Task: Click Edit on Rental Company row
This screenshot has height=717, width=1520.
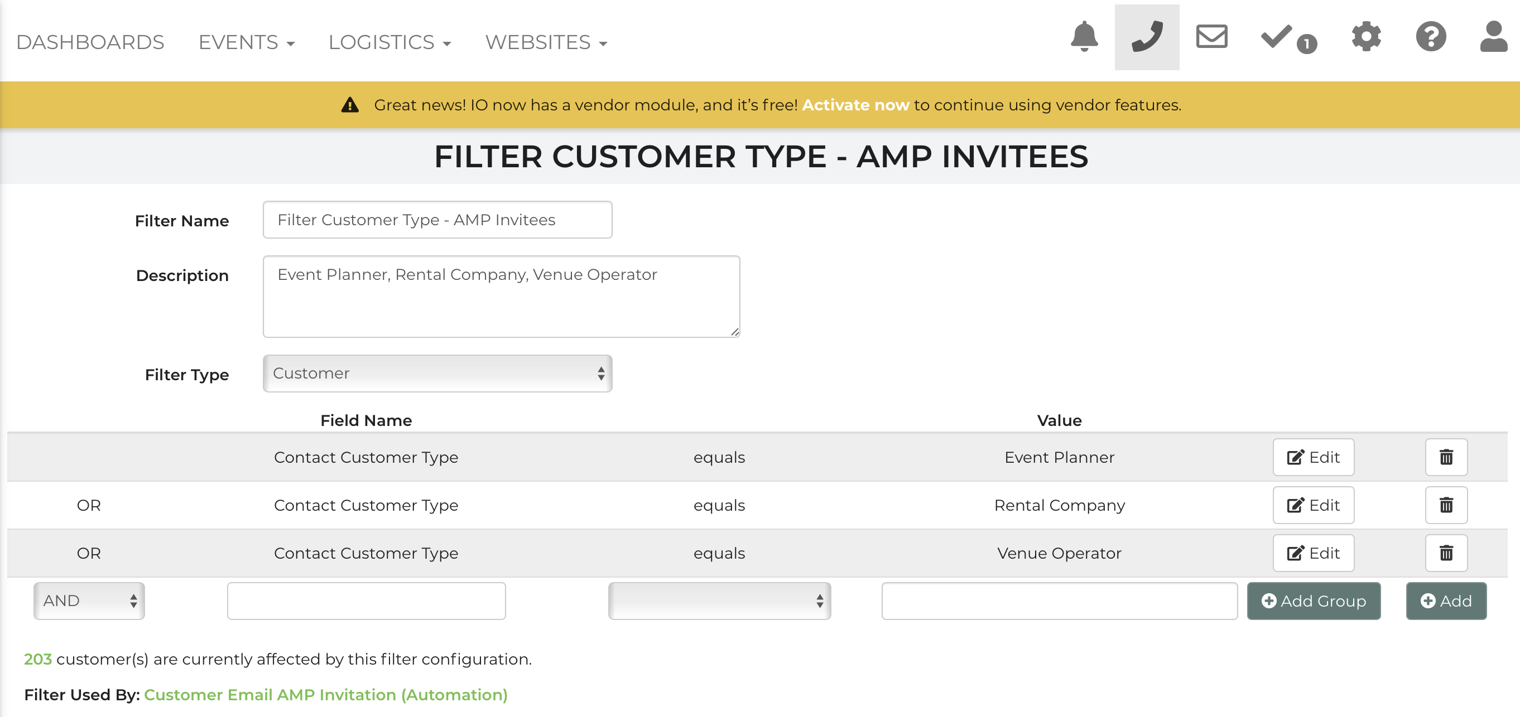Action: [1313, 505]
